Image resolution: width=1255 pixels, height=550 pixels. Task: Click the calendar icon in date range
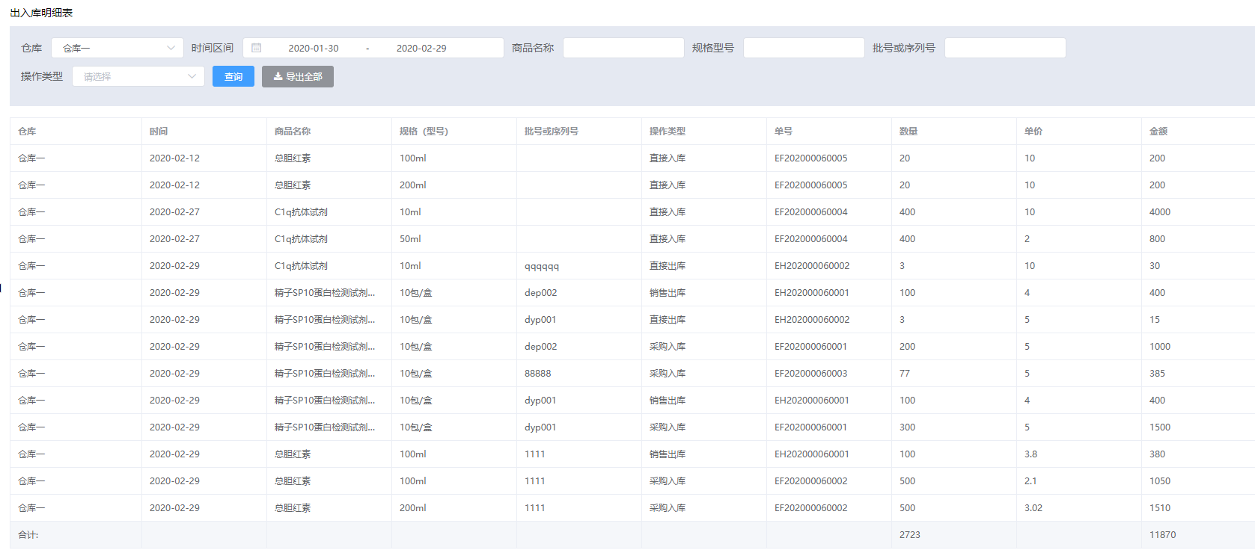[x=256, y=48]
